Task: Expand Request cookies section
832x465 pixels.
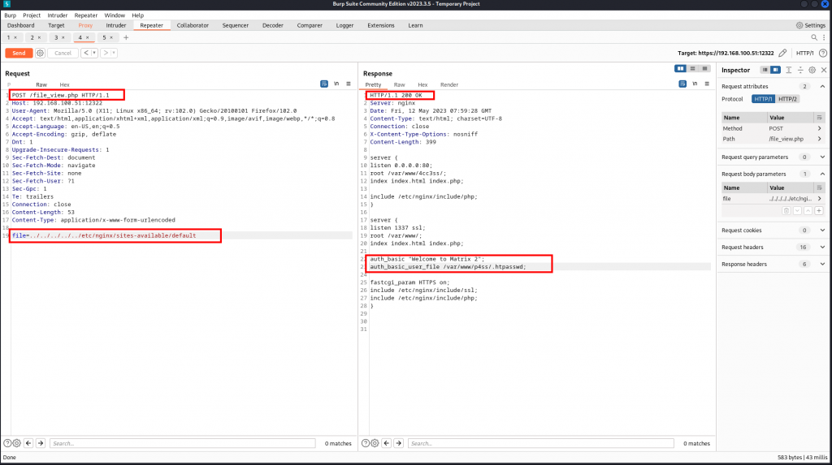Action: (822, 230)
